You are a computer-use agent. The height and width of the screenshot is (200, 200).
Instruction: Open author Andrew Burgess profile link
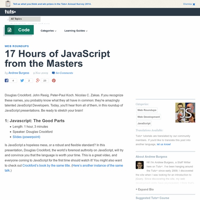pos(19,73)
